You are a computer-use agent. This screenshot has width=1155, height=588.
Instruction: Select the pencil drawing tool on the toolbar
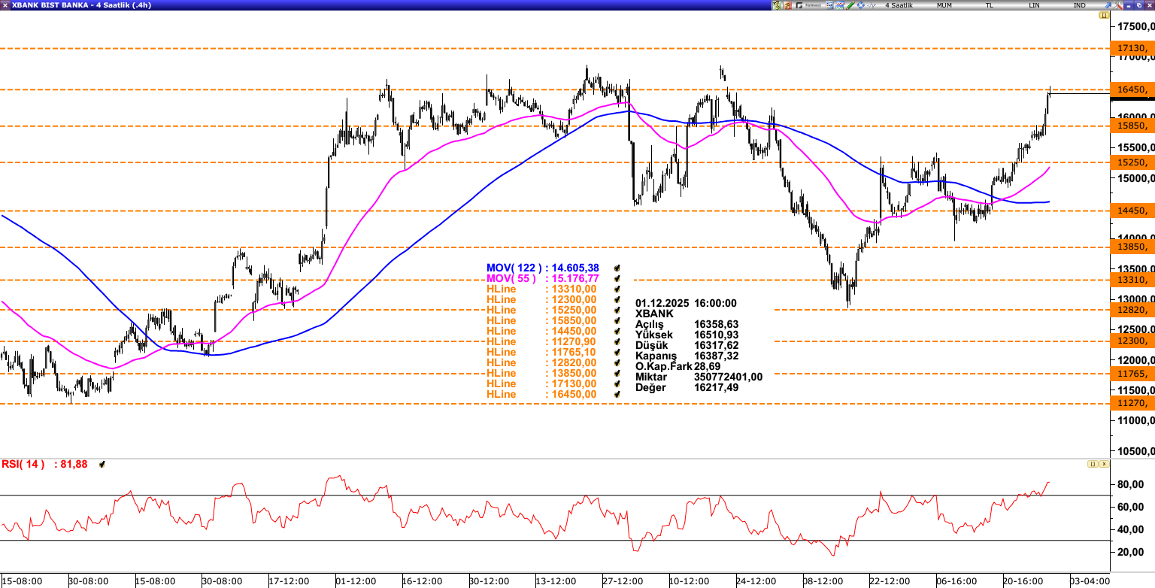850,5
